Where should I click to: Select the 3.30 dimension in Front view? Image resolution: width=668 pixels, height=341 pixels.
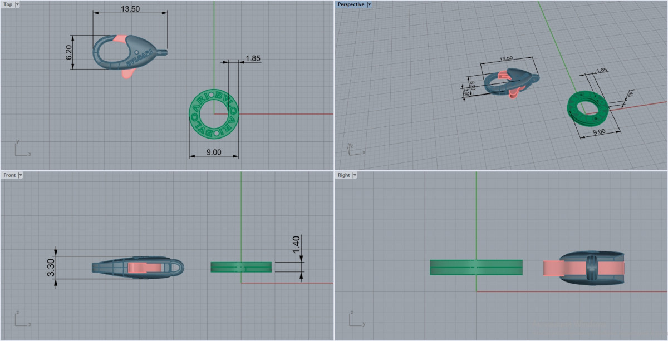point(51,268)
